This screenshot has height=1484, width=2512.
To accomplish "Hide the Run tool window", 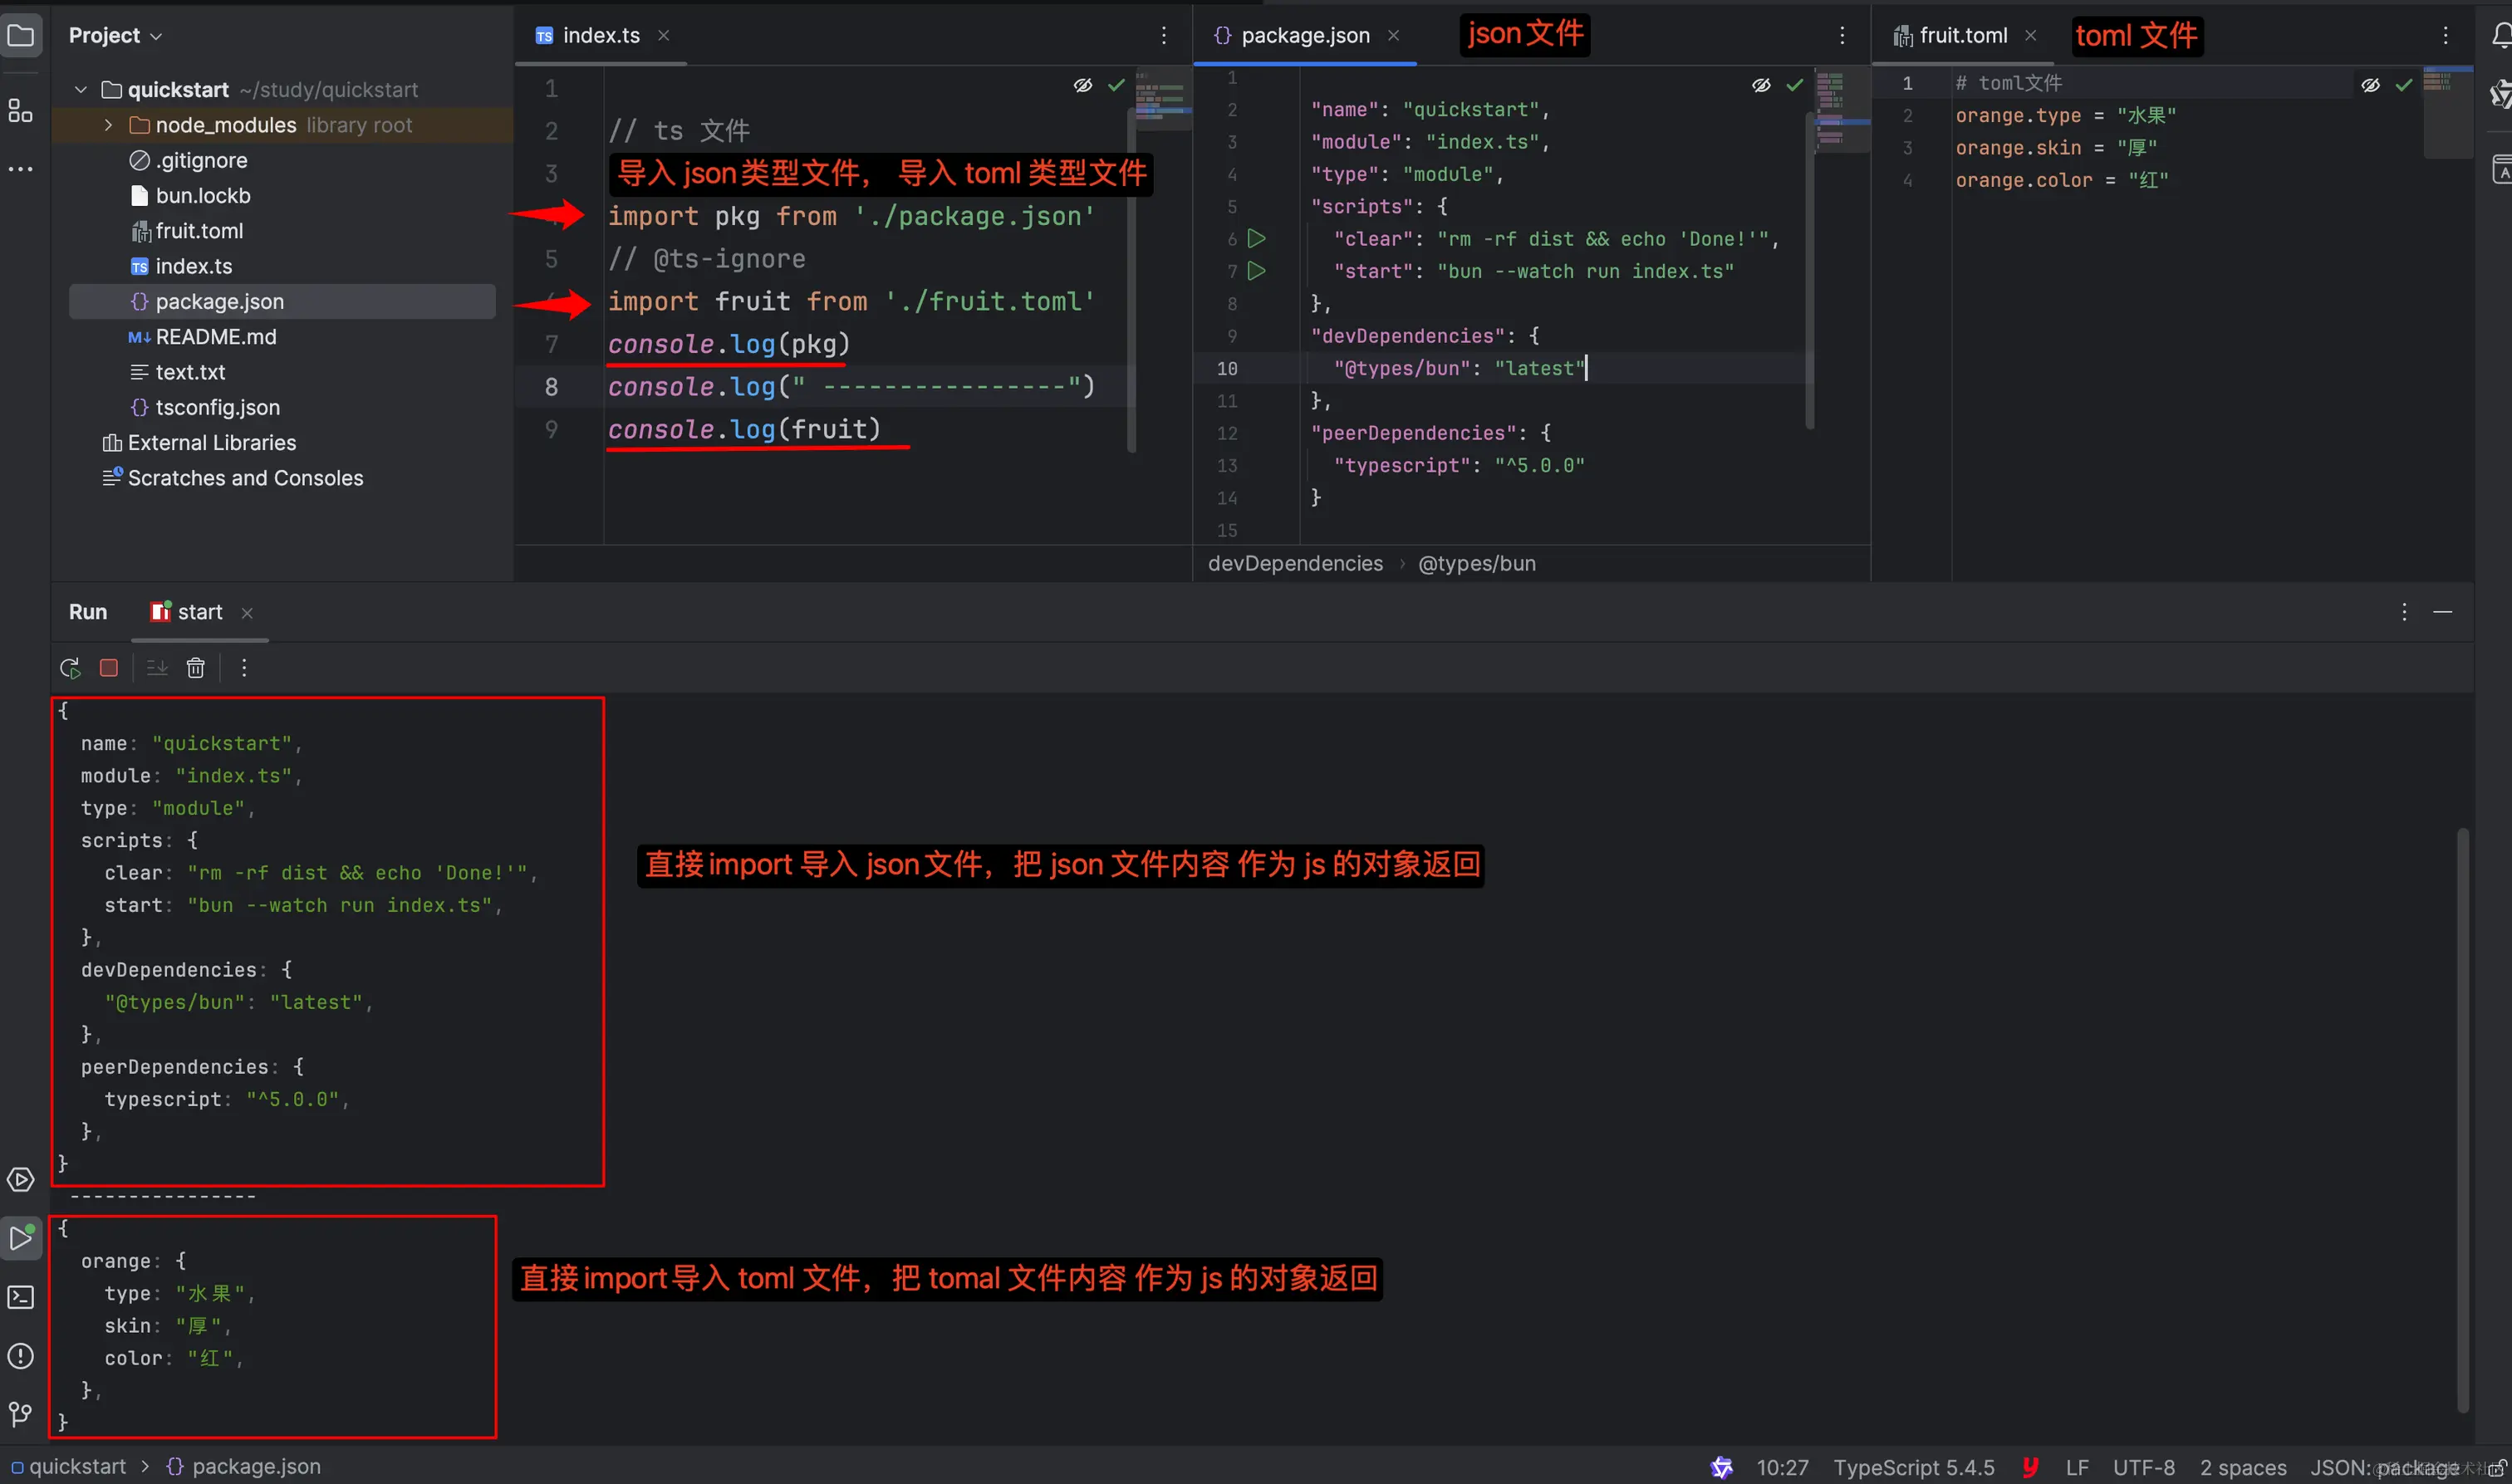I will tap(2443, 612).
